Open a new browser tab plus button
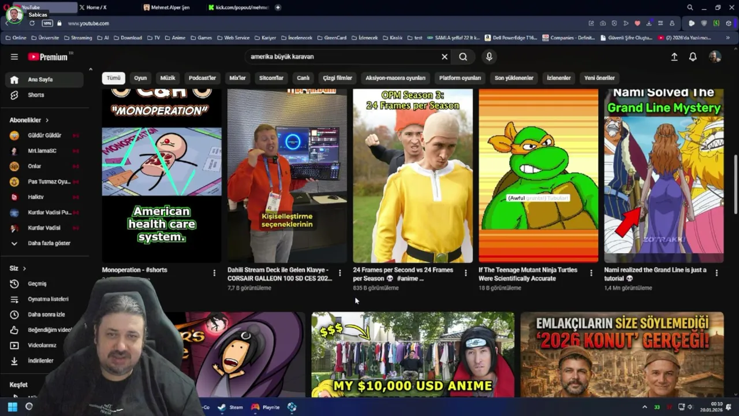This screenshot has height=416, width=739. coord(278,8)
